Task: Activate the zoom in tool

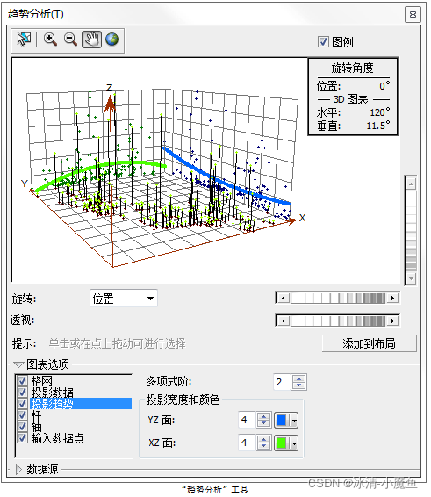Action: coord(50,40)
